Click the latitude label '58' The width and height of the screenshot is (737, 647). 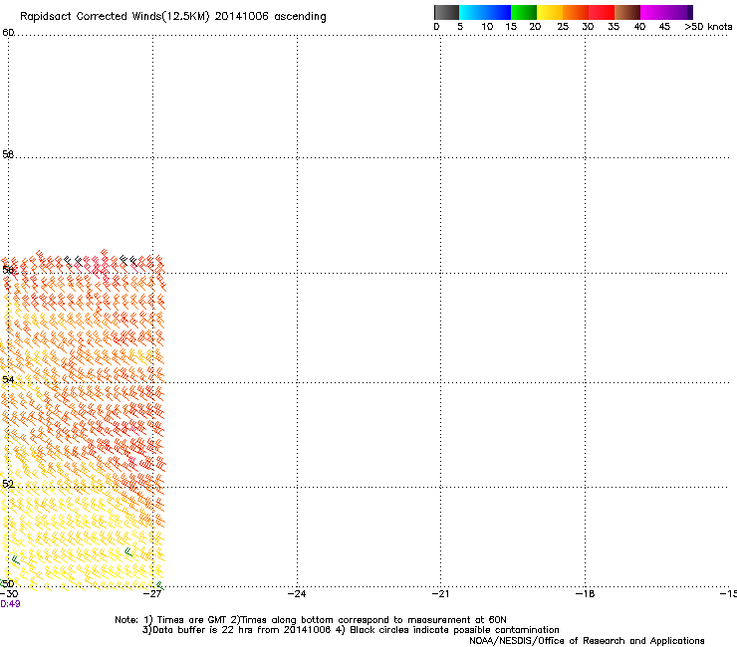click(x=8, y=154)
